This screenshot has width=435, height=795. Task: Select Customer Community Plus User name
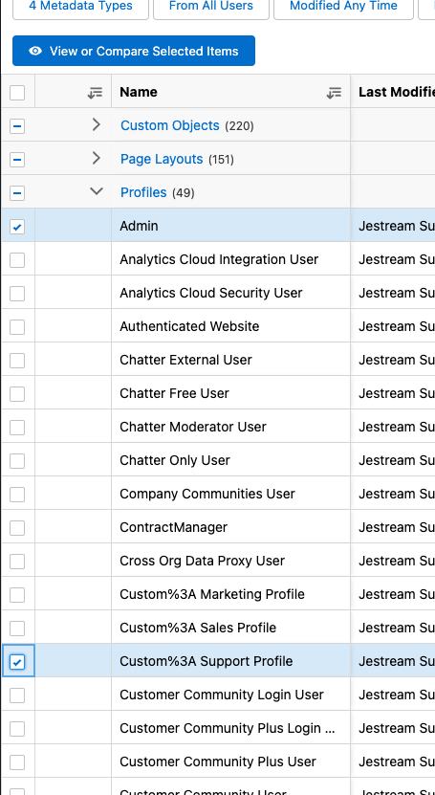click(218, 761)
